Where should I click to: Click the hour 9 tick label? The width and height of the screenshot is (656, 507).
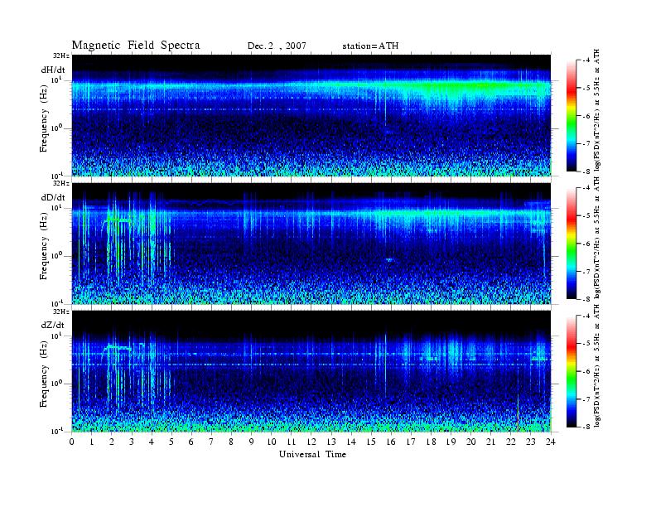click(x=252, y=442)
